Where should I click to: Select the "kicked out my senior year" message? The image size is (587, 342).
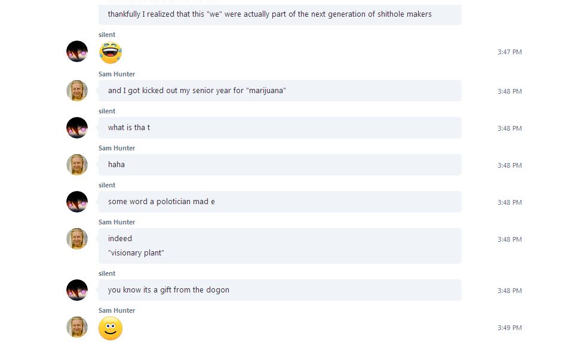[x=197, y=91]
